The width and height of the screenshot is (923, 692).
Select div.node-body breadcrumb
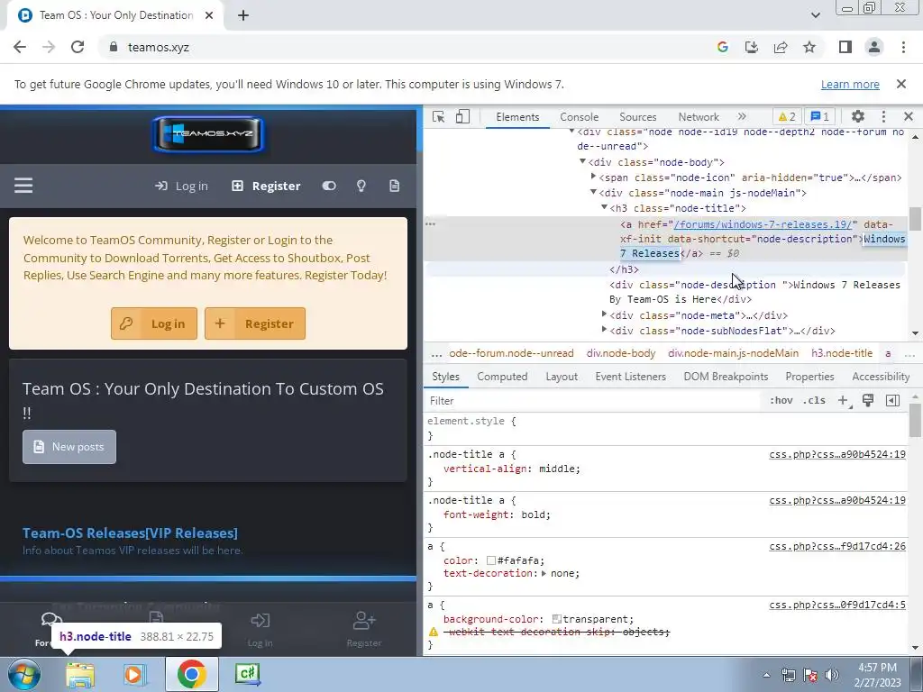[x=621, y=353]
